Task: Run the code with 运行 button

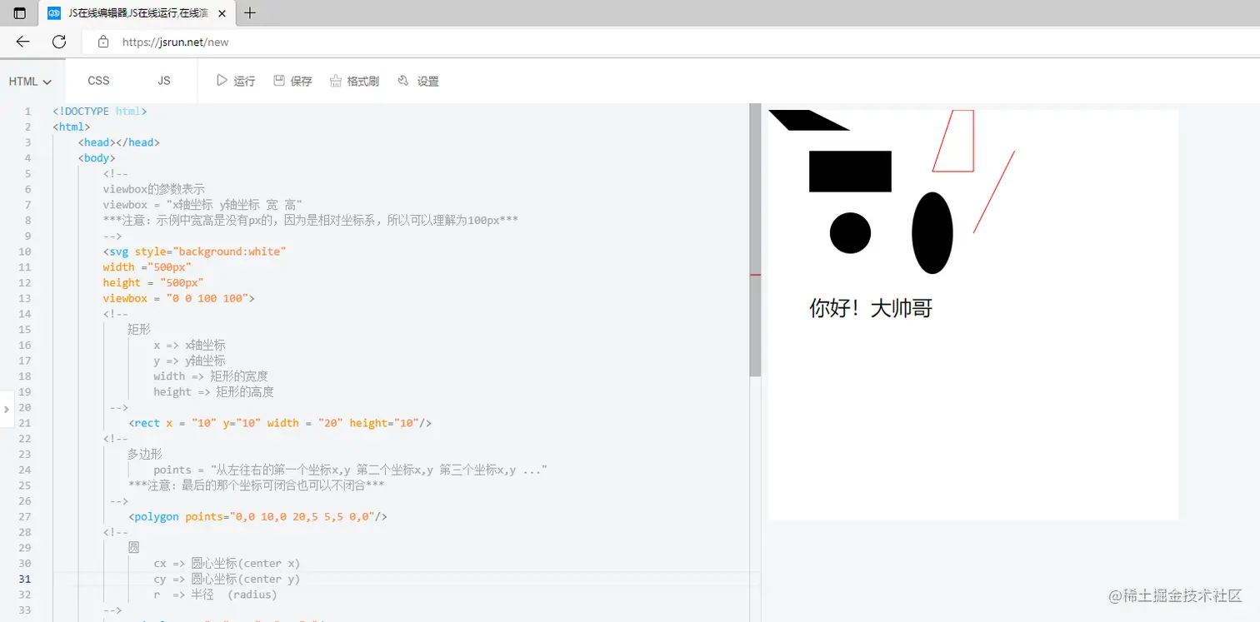Action: click(236, 81)
